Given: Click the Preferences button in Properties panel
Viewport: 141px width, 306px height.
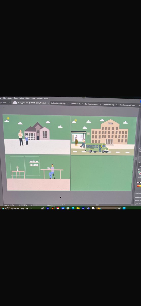Looking at the screenshot, I should (x=138, y=197).
